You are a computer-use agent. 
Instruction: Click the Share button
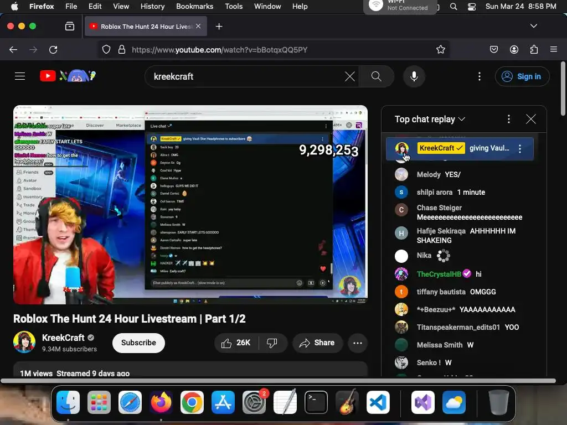(317, 343)
